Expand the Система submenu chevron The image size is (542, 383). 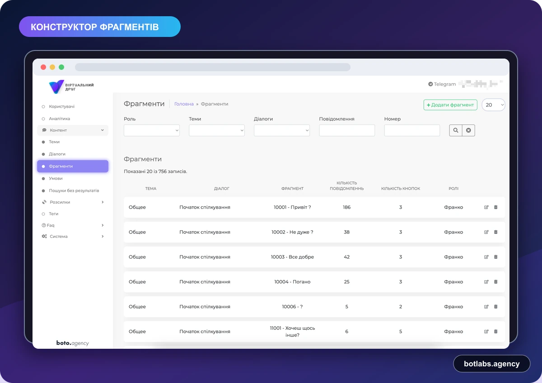(x=103, y=236)
